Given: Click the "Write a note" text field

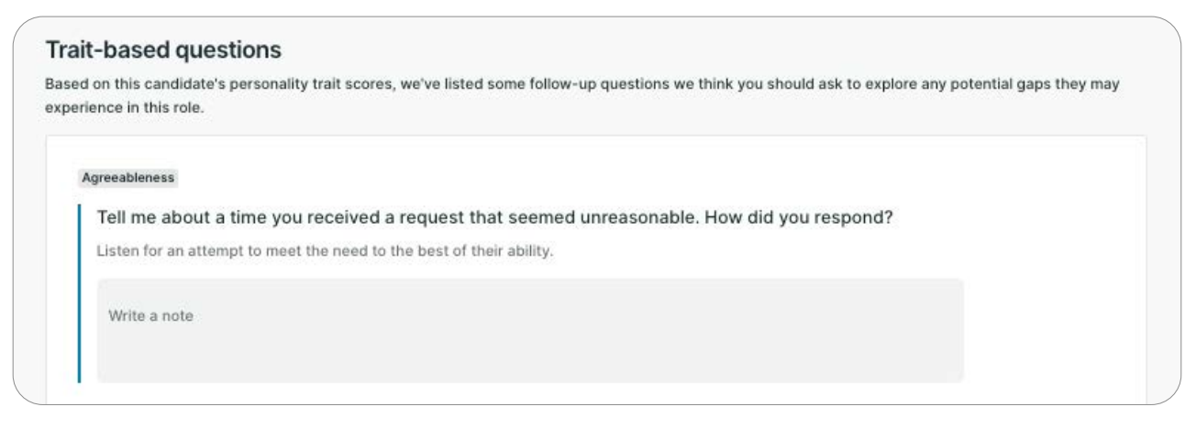Looking at the screenshot, I should (x=530, y=330).
